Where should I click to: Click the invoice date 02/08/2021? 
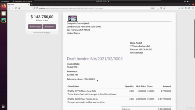tap(73, 67)
